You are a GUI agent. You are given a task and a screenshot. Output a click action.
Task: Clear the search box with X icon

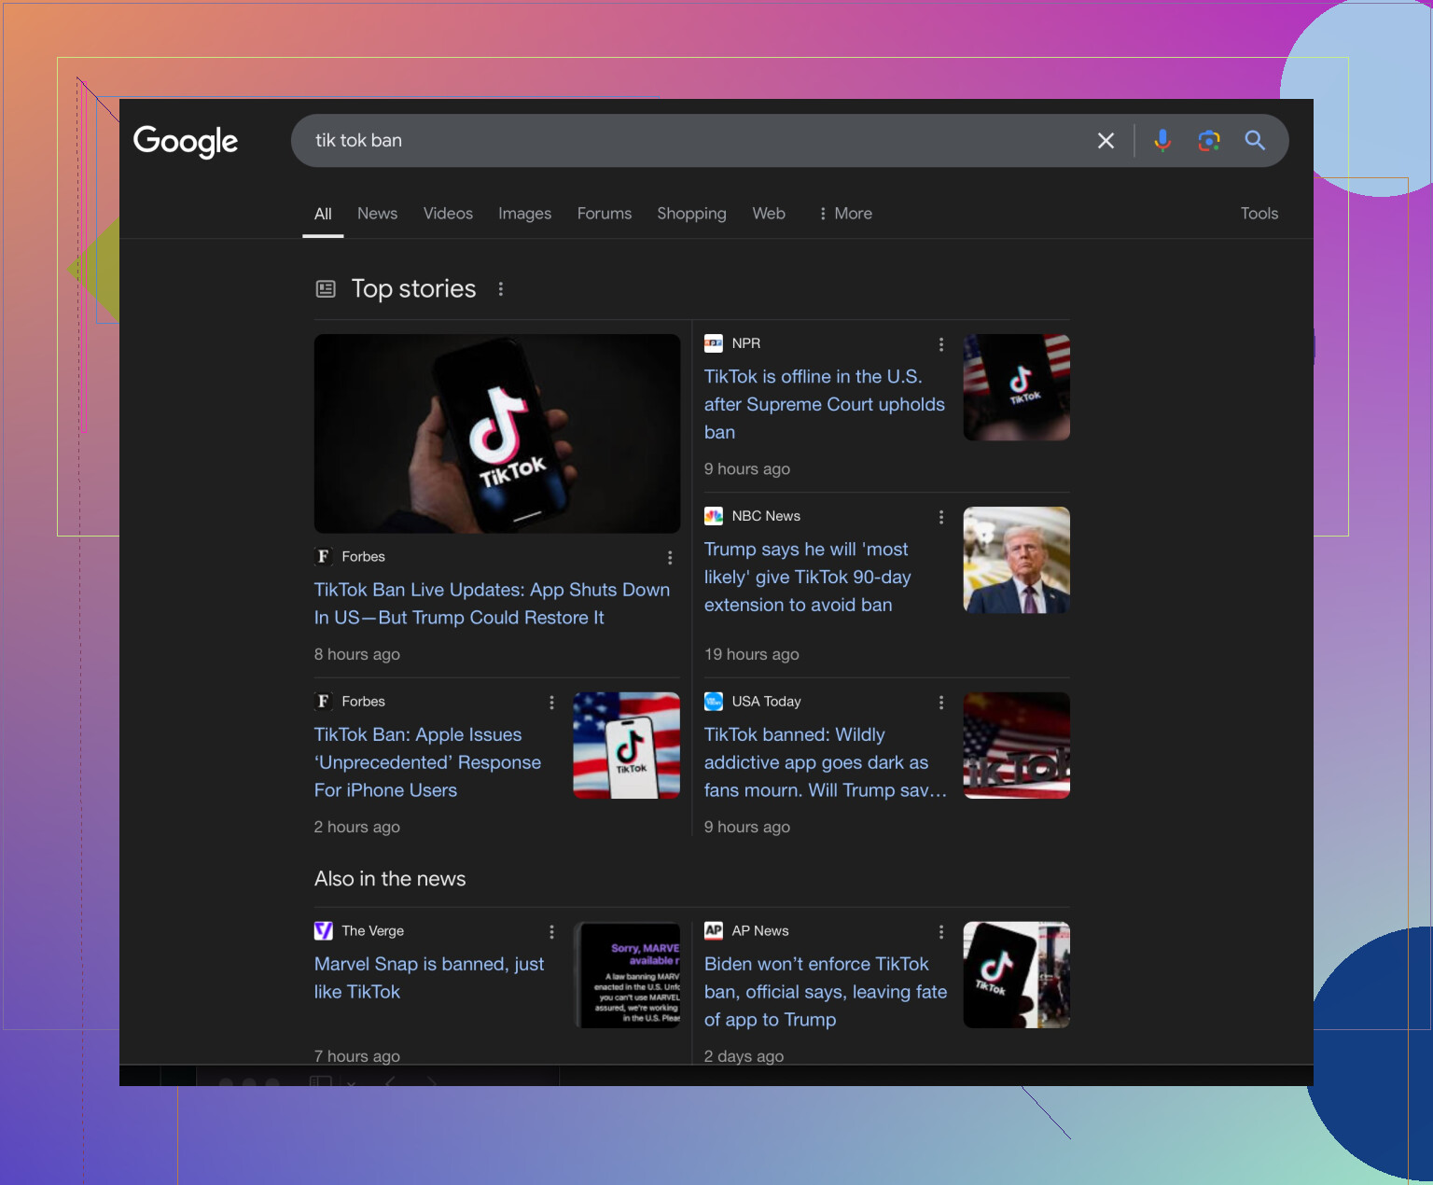coord(1106,141)
